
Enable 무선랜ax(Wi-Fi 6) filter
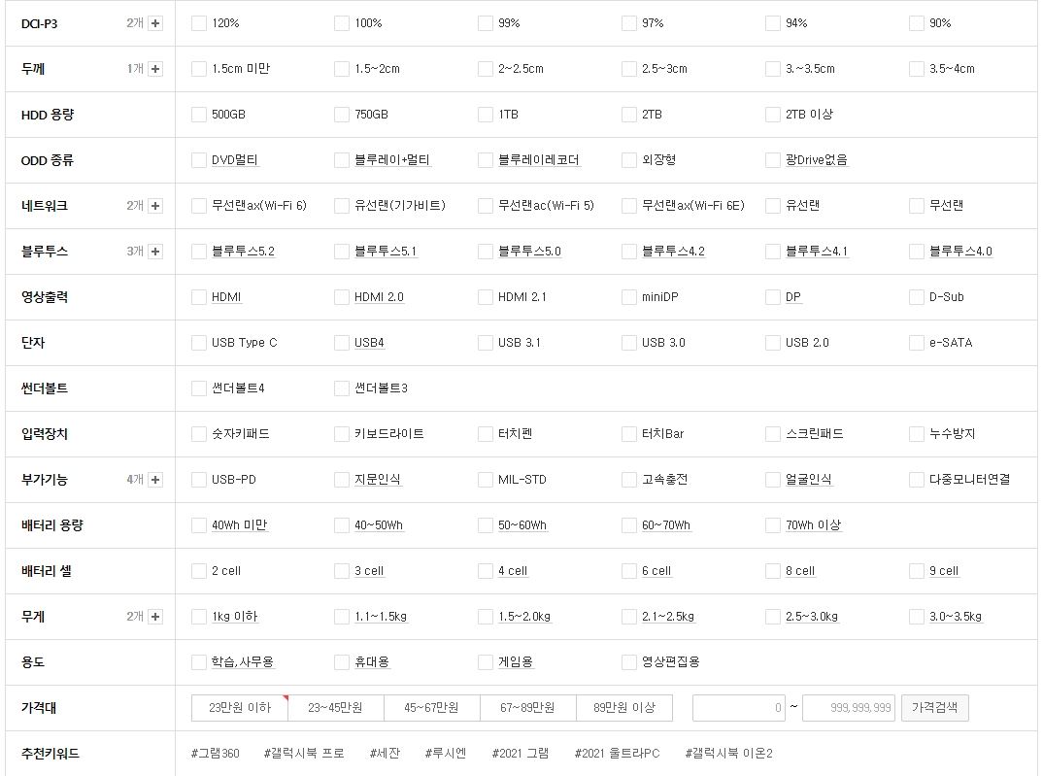199,206
